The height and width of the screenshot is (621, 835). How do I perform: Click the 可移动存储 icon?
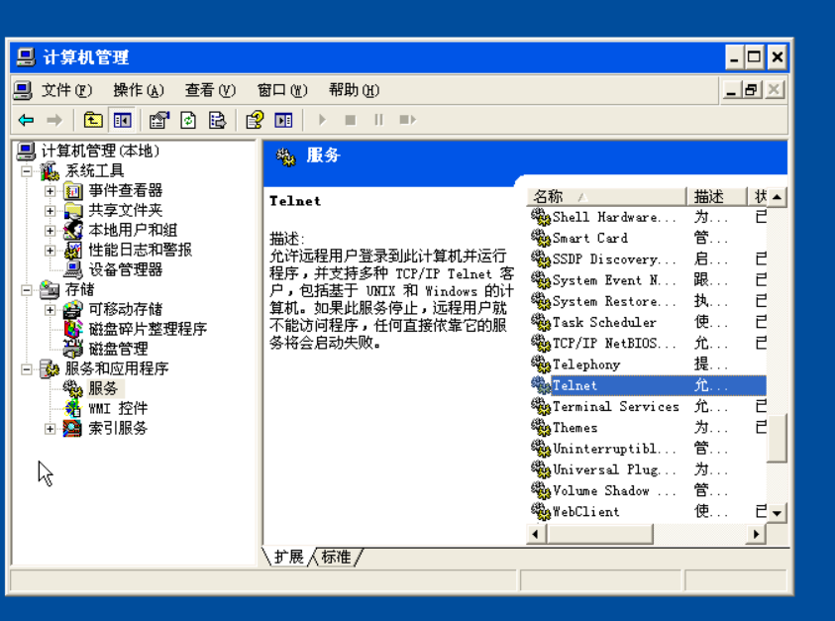[73, 309]
